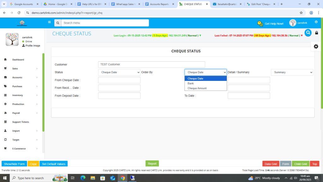Click the green sidebar scrollbar
This screenshot has height=182, width=323.
43,92
